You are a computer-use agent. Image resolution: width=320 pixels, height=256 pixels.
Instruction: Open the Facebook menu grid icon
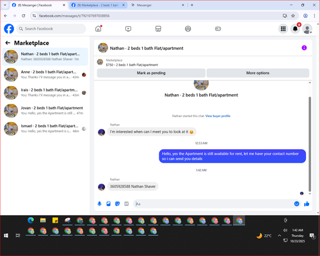pyautogui.click(x=283, y=29)
